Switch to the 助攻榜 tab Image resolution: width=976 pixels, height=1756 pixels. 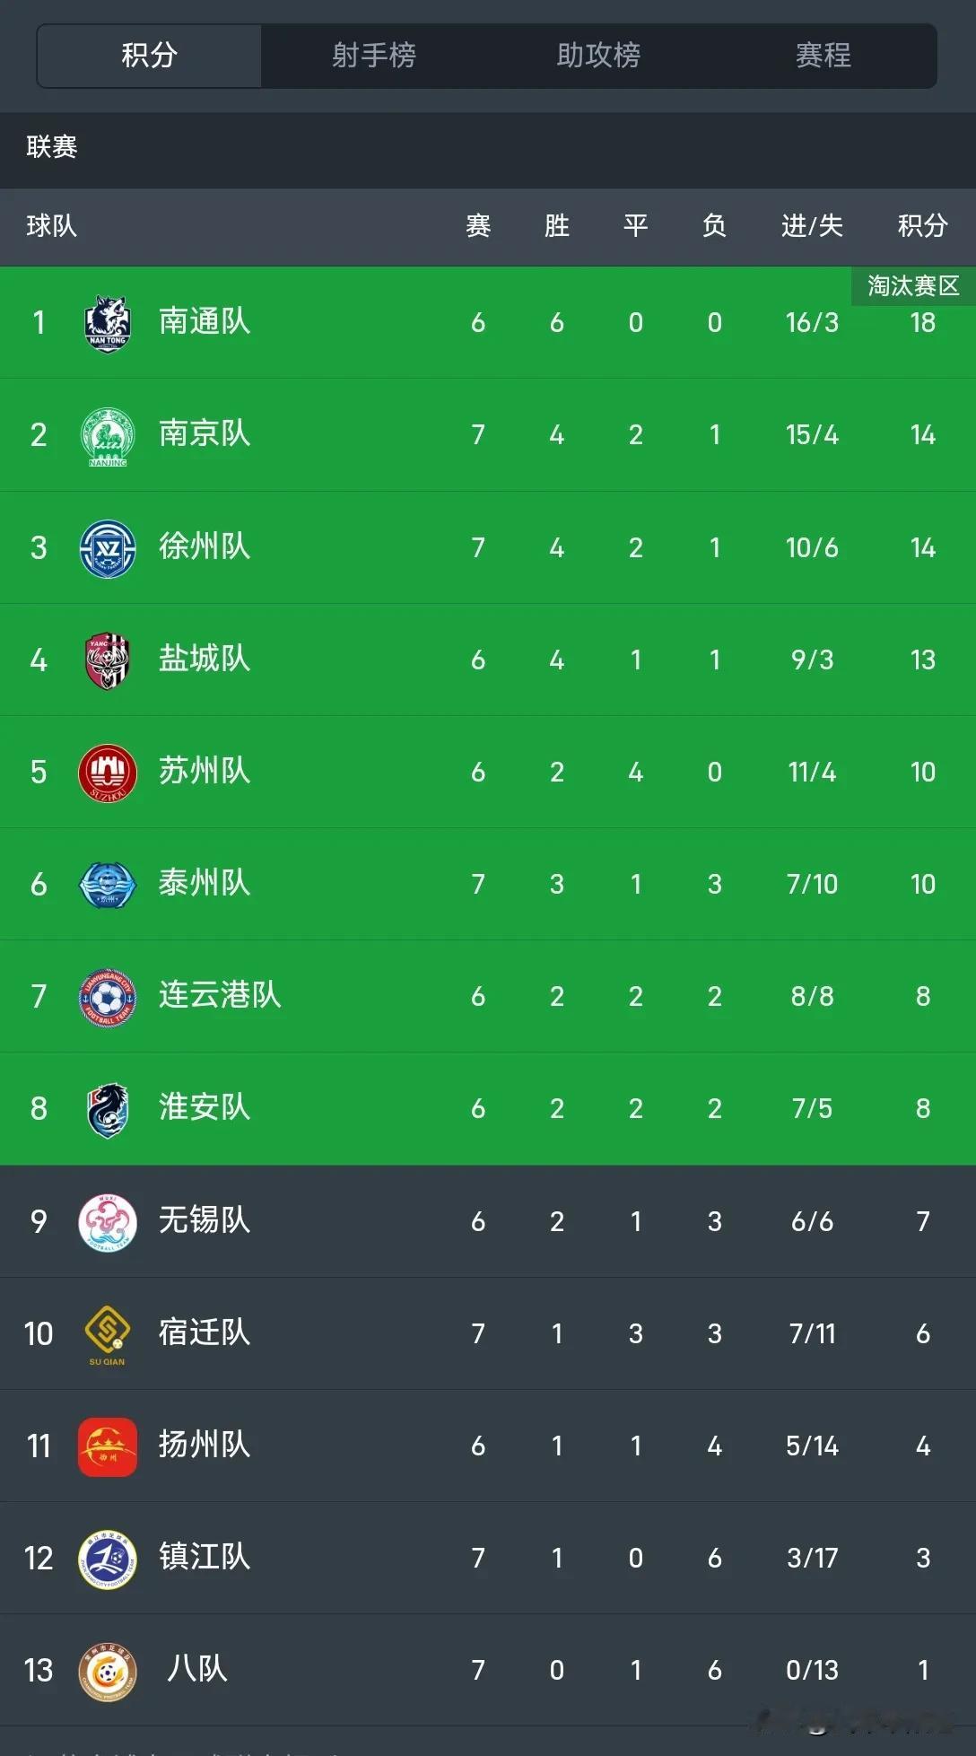(x=599, y=56)
